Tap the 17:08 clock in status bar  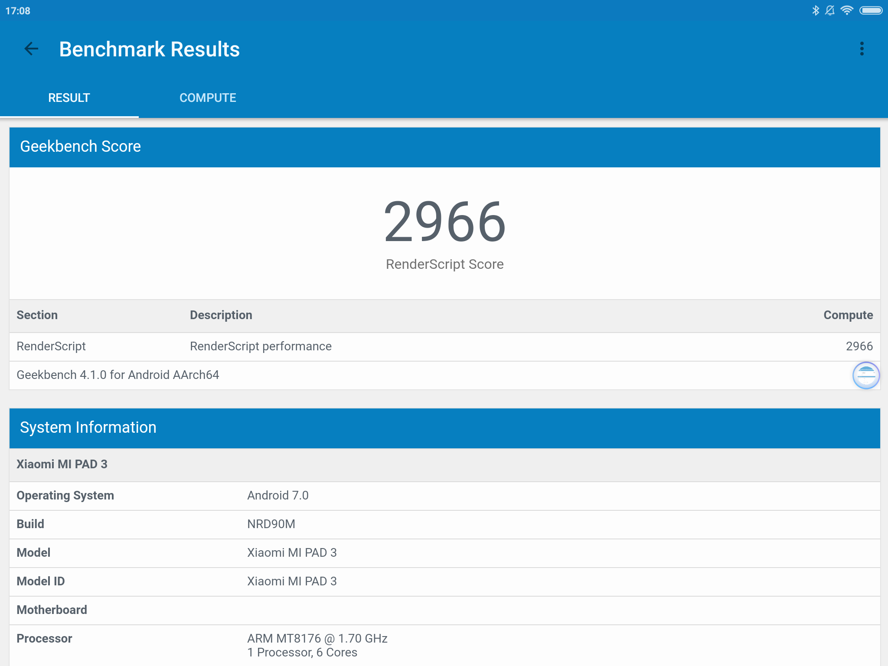[18, 11]
